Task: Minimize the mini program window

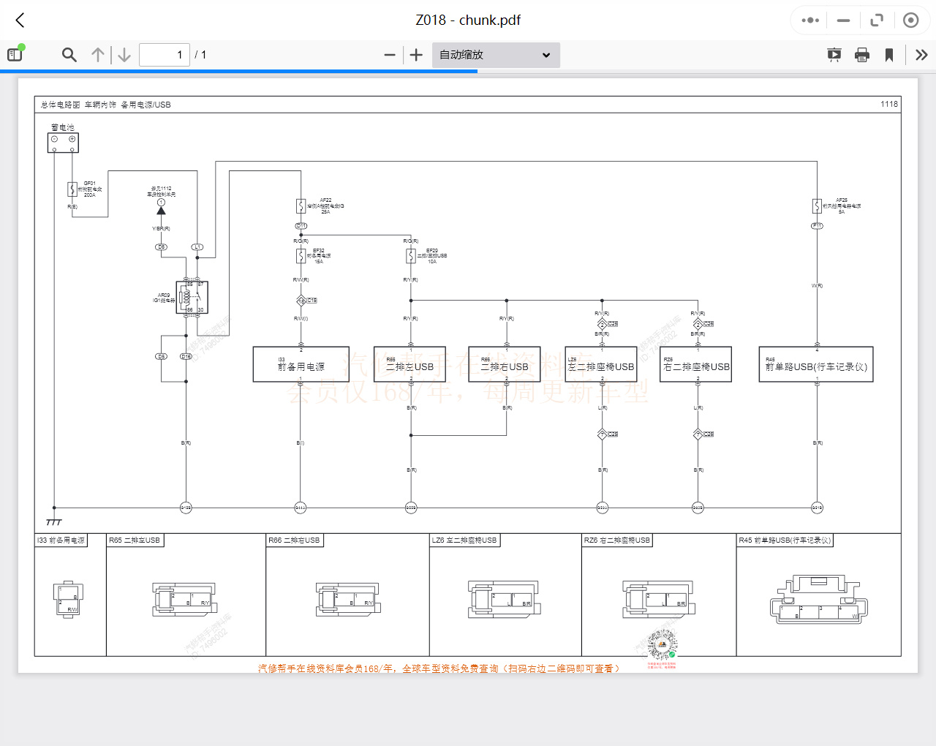Action: [843, 20]
